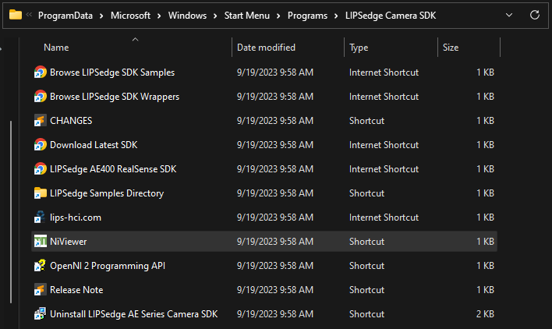
Task: Click the 2 KB size of the Uninstall entry
Action: point(485,314)
